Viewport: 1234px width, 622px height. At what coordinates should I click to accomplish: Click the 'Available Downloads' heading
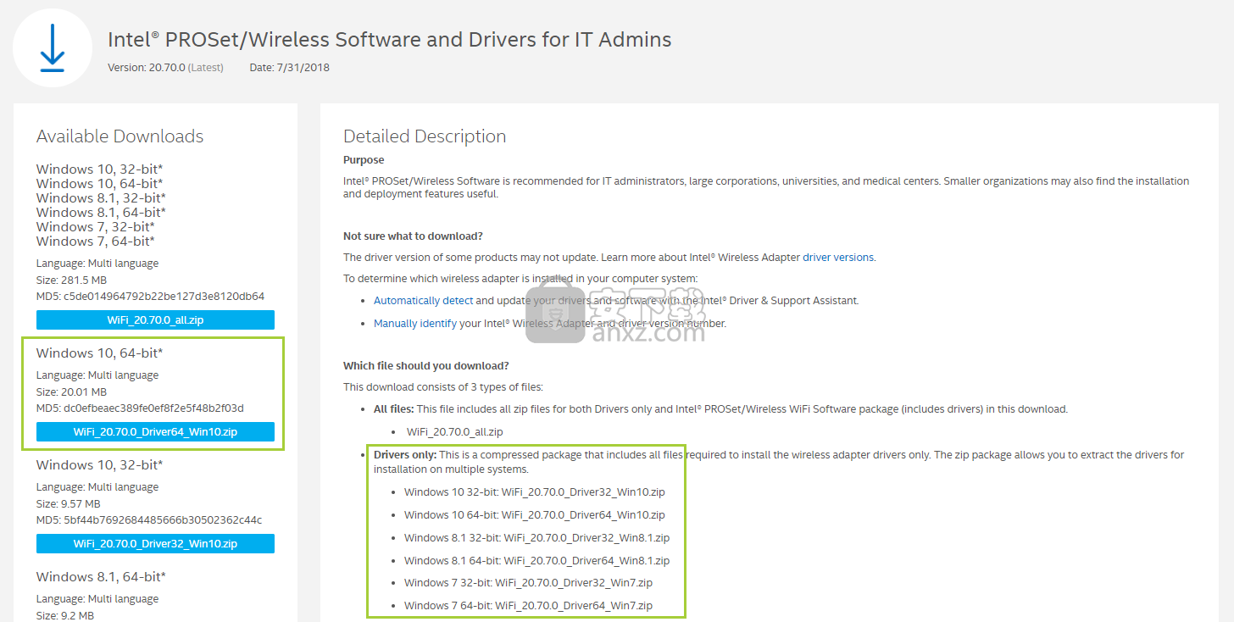(120, 136)
